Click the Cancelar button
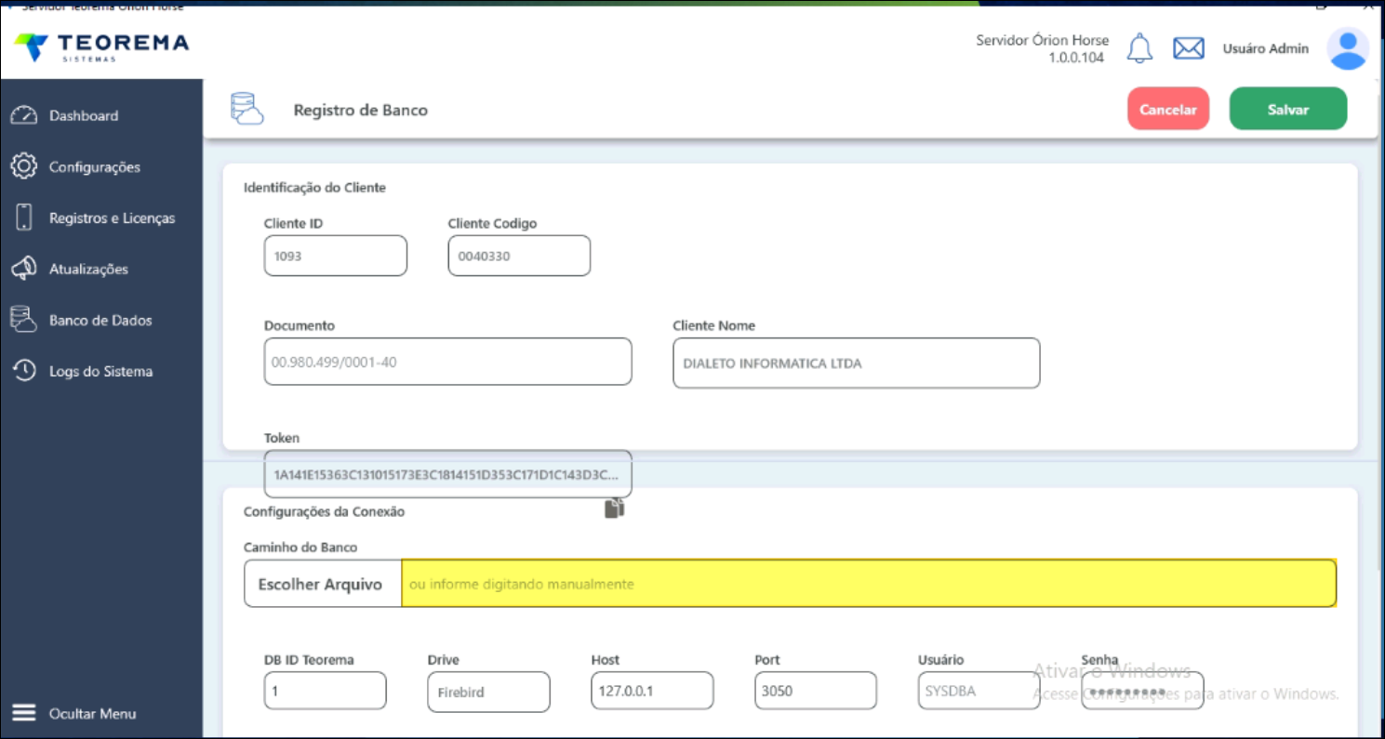 pos(1168,109)
